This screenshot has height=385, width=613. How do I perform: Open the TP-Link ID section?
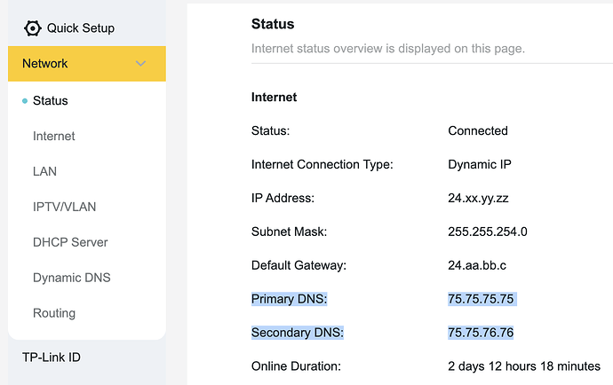click(51, 357)
